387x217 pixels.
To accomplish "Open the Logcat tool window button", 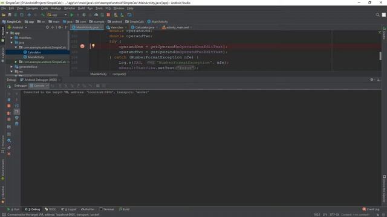I will tap(69, 209).
